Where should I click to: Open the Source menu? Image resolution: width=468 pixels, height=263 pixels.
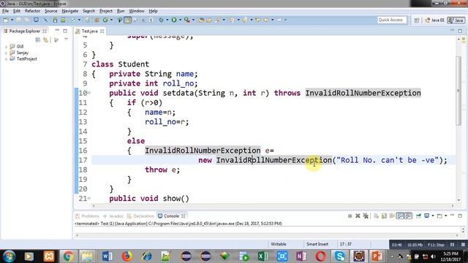click(x=50, y=11)
